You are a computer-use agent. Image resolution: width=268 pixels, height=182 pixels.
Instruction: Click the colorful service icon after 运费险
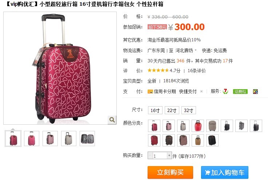[x=255, y=91]
